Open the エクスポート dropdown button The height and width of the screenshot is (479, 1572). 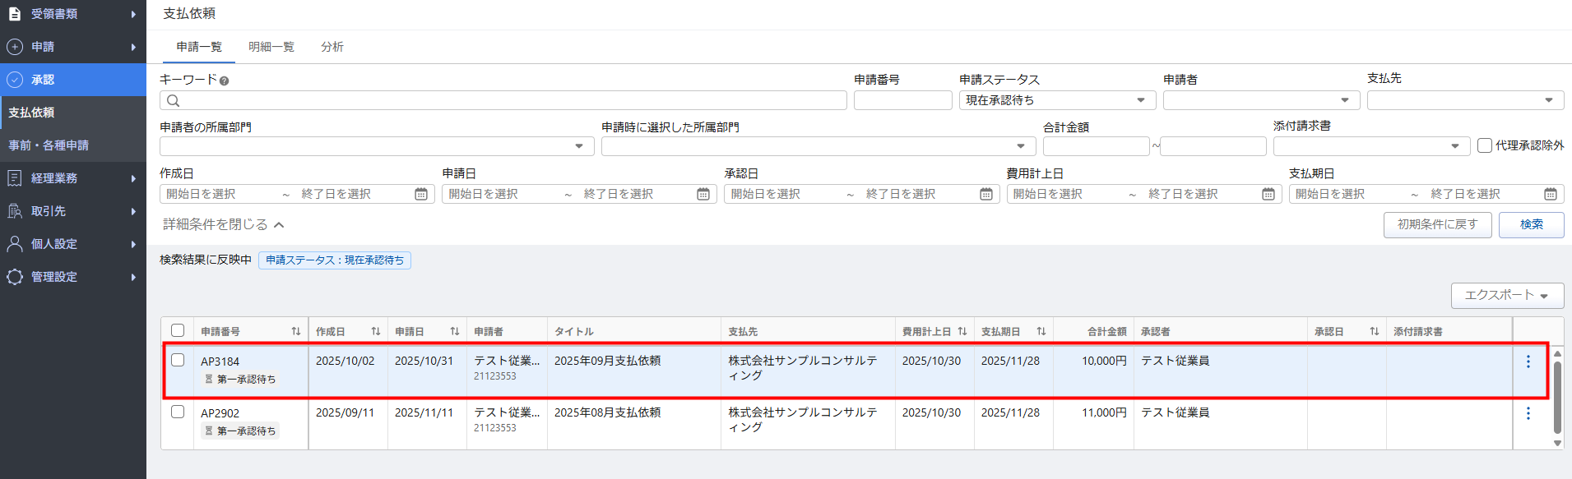click(x=1506, y=295)
